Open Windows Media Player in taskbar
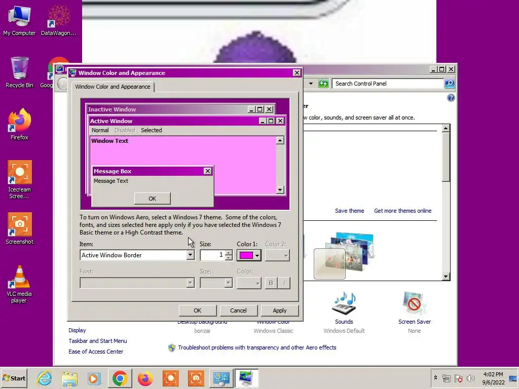Image resolution: width=519 pixels, height=389 pixels. (95, 378)
